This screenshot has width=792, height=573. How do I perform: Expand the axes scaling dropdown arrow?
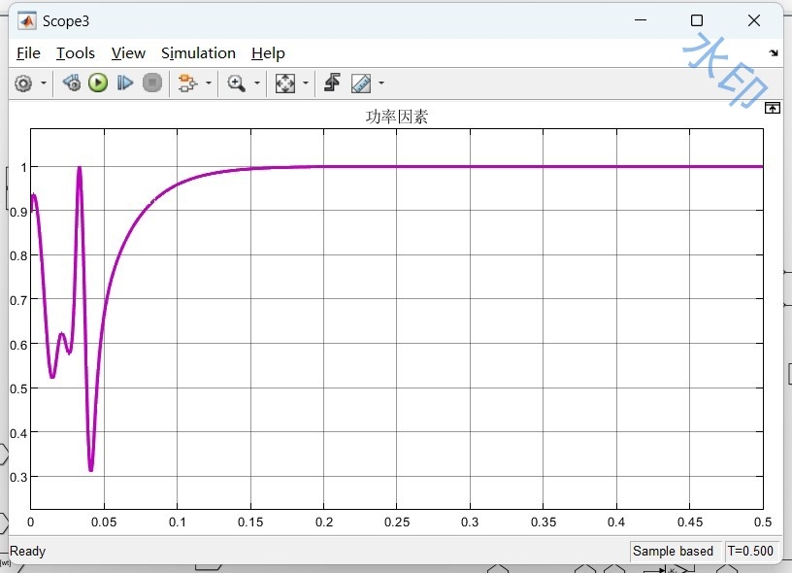click(305, 83)
